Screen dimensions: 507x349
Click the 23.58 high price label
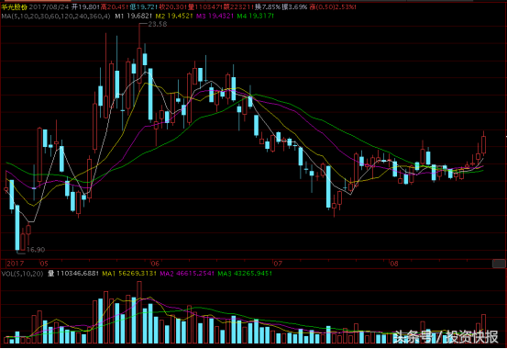pos(158,24)
